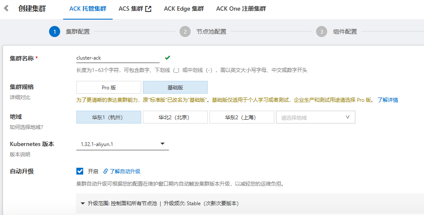Click the 组件配置 step label

345,32
